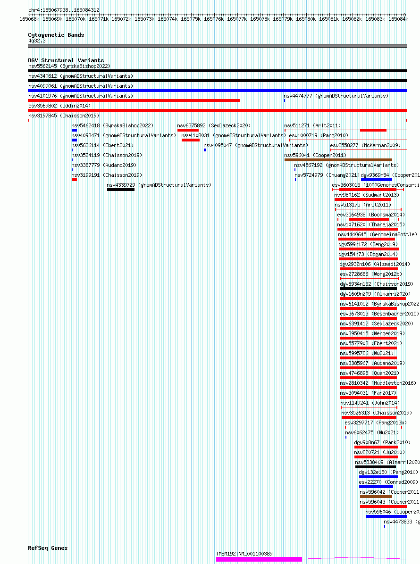
Task: Select the blue nsv596046 variant bar
Action: 386,516
